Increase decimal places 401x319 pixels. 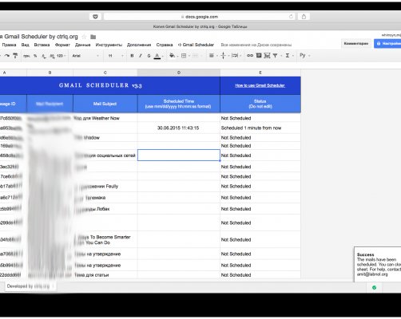point(52,56)
